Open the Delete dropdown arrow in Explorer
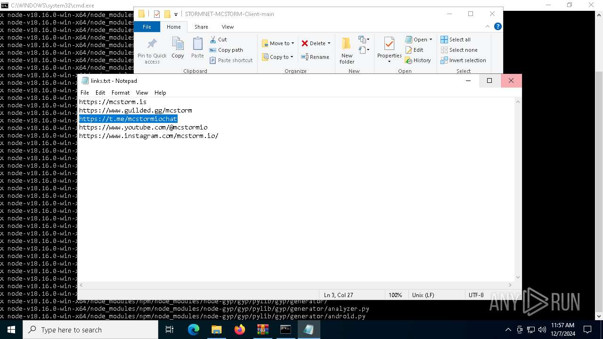 click(329, 43)
